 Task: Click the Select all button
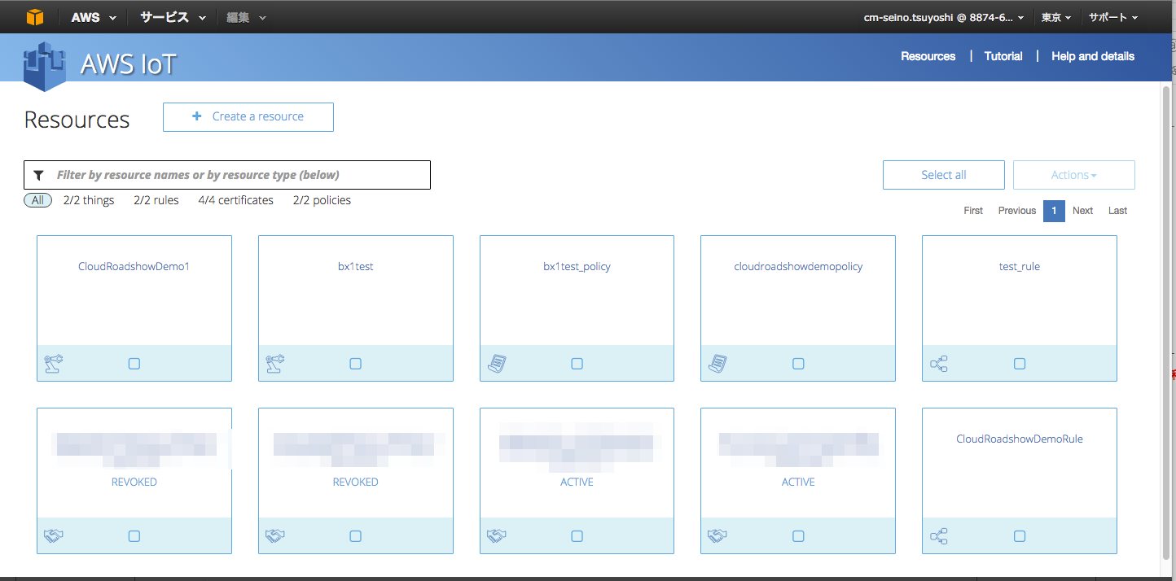tap(944, 175)
